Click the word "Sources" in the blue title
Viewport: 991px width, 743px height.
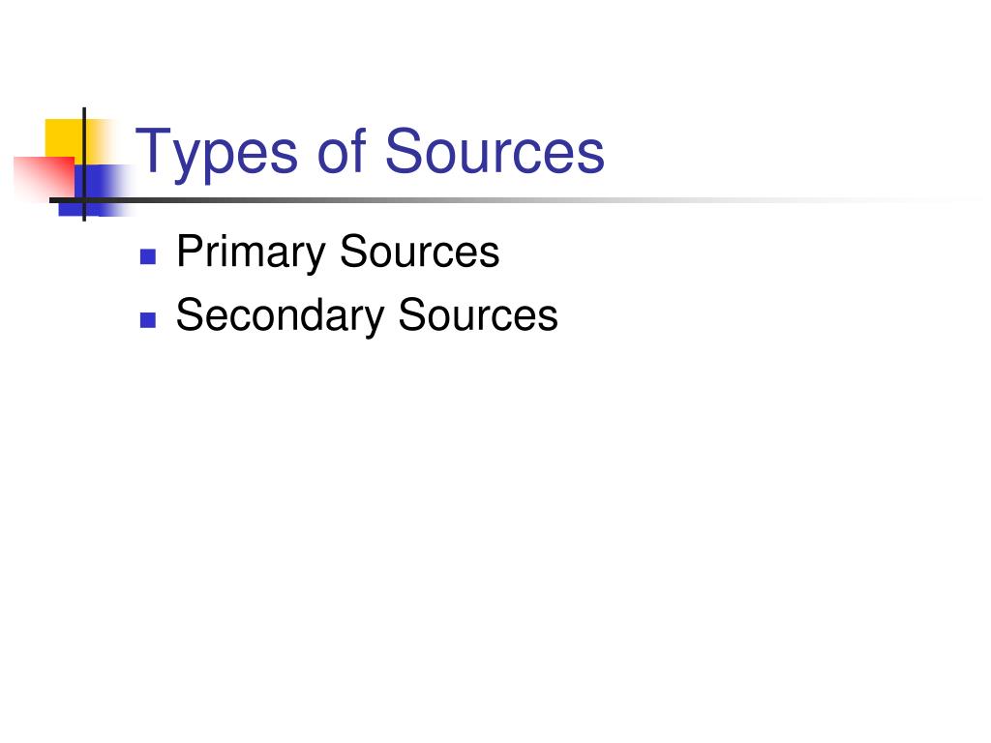tap(495, 150)
